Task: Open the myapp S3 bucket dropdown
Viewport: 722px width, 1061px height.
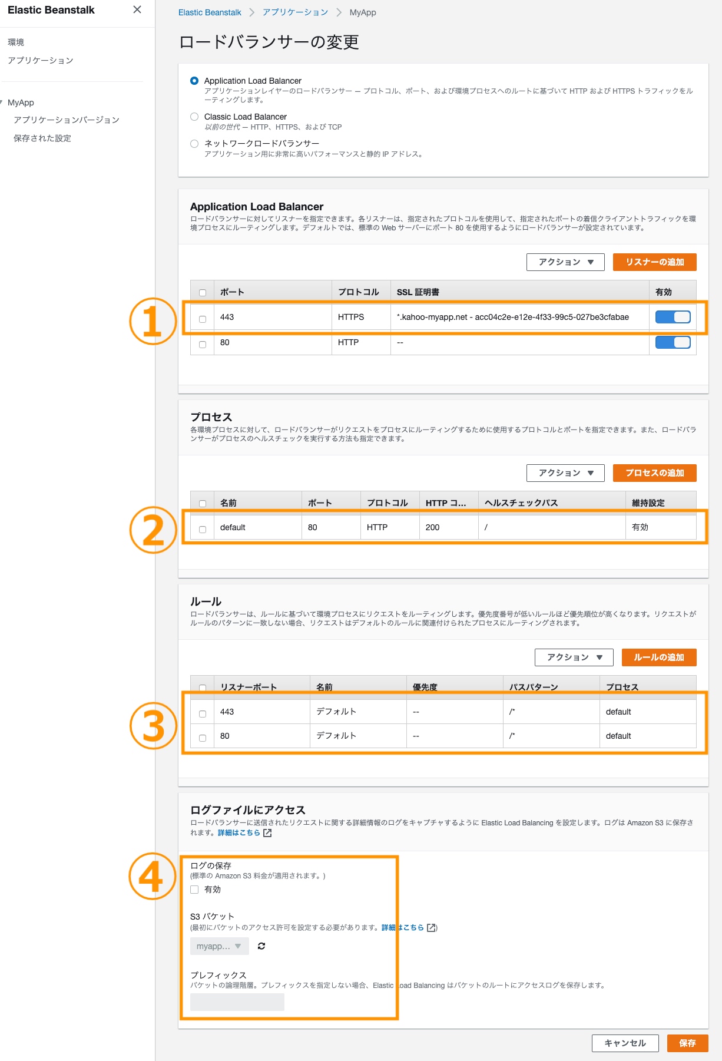Action: point(219,946)
